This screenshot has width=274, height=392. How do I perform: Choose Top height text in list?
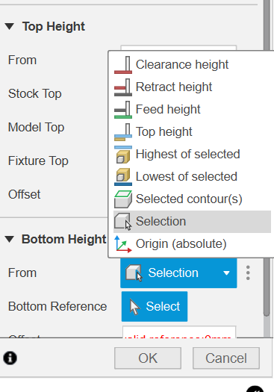164,131
